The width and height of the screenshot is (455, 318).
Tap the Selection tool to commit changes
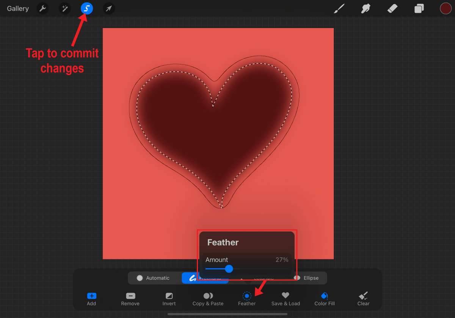pos(87,8)
